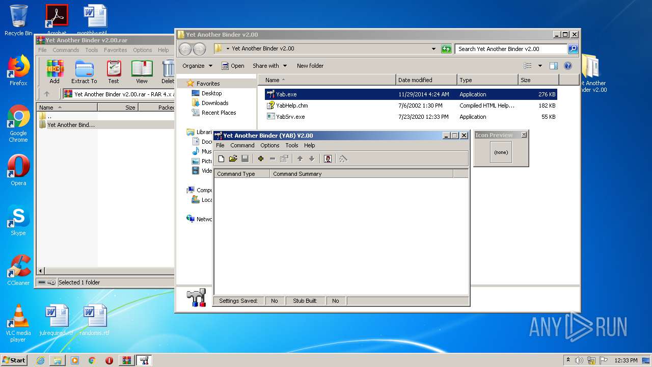
Task: Click New folder in Explorer toolbar
Action: tap(310, 66)
